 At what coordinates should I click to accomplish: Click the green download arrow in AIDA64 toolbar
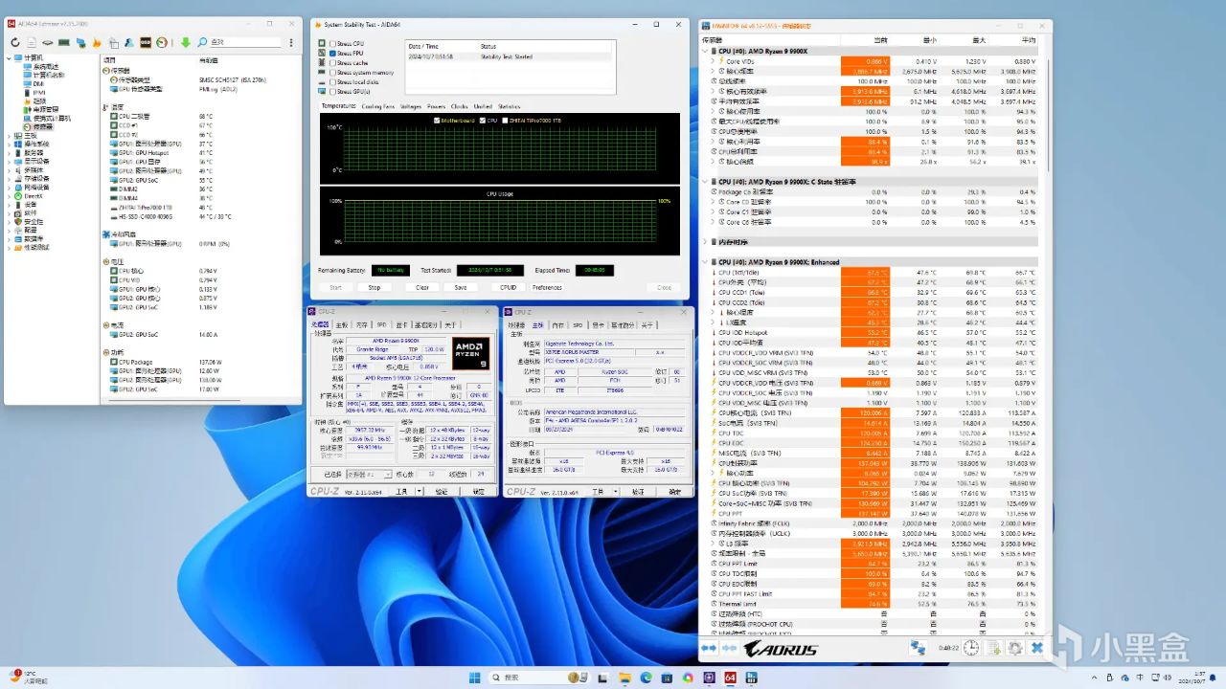point(186,42)
